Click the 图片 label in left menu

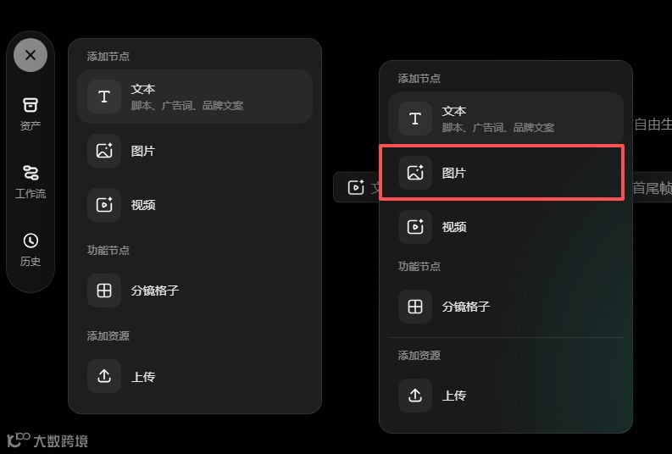(x=142, y=151)
